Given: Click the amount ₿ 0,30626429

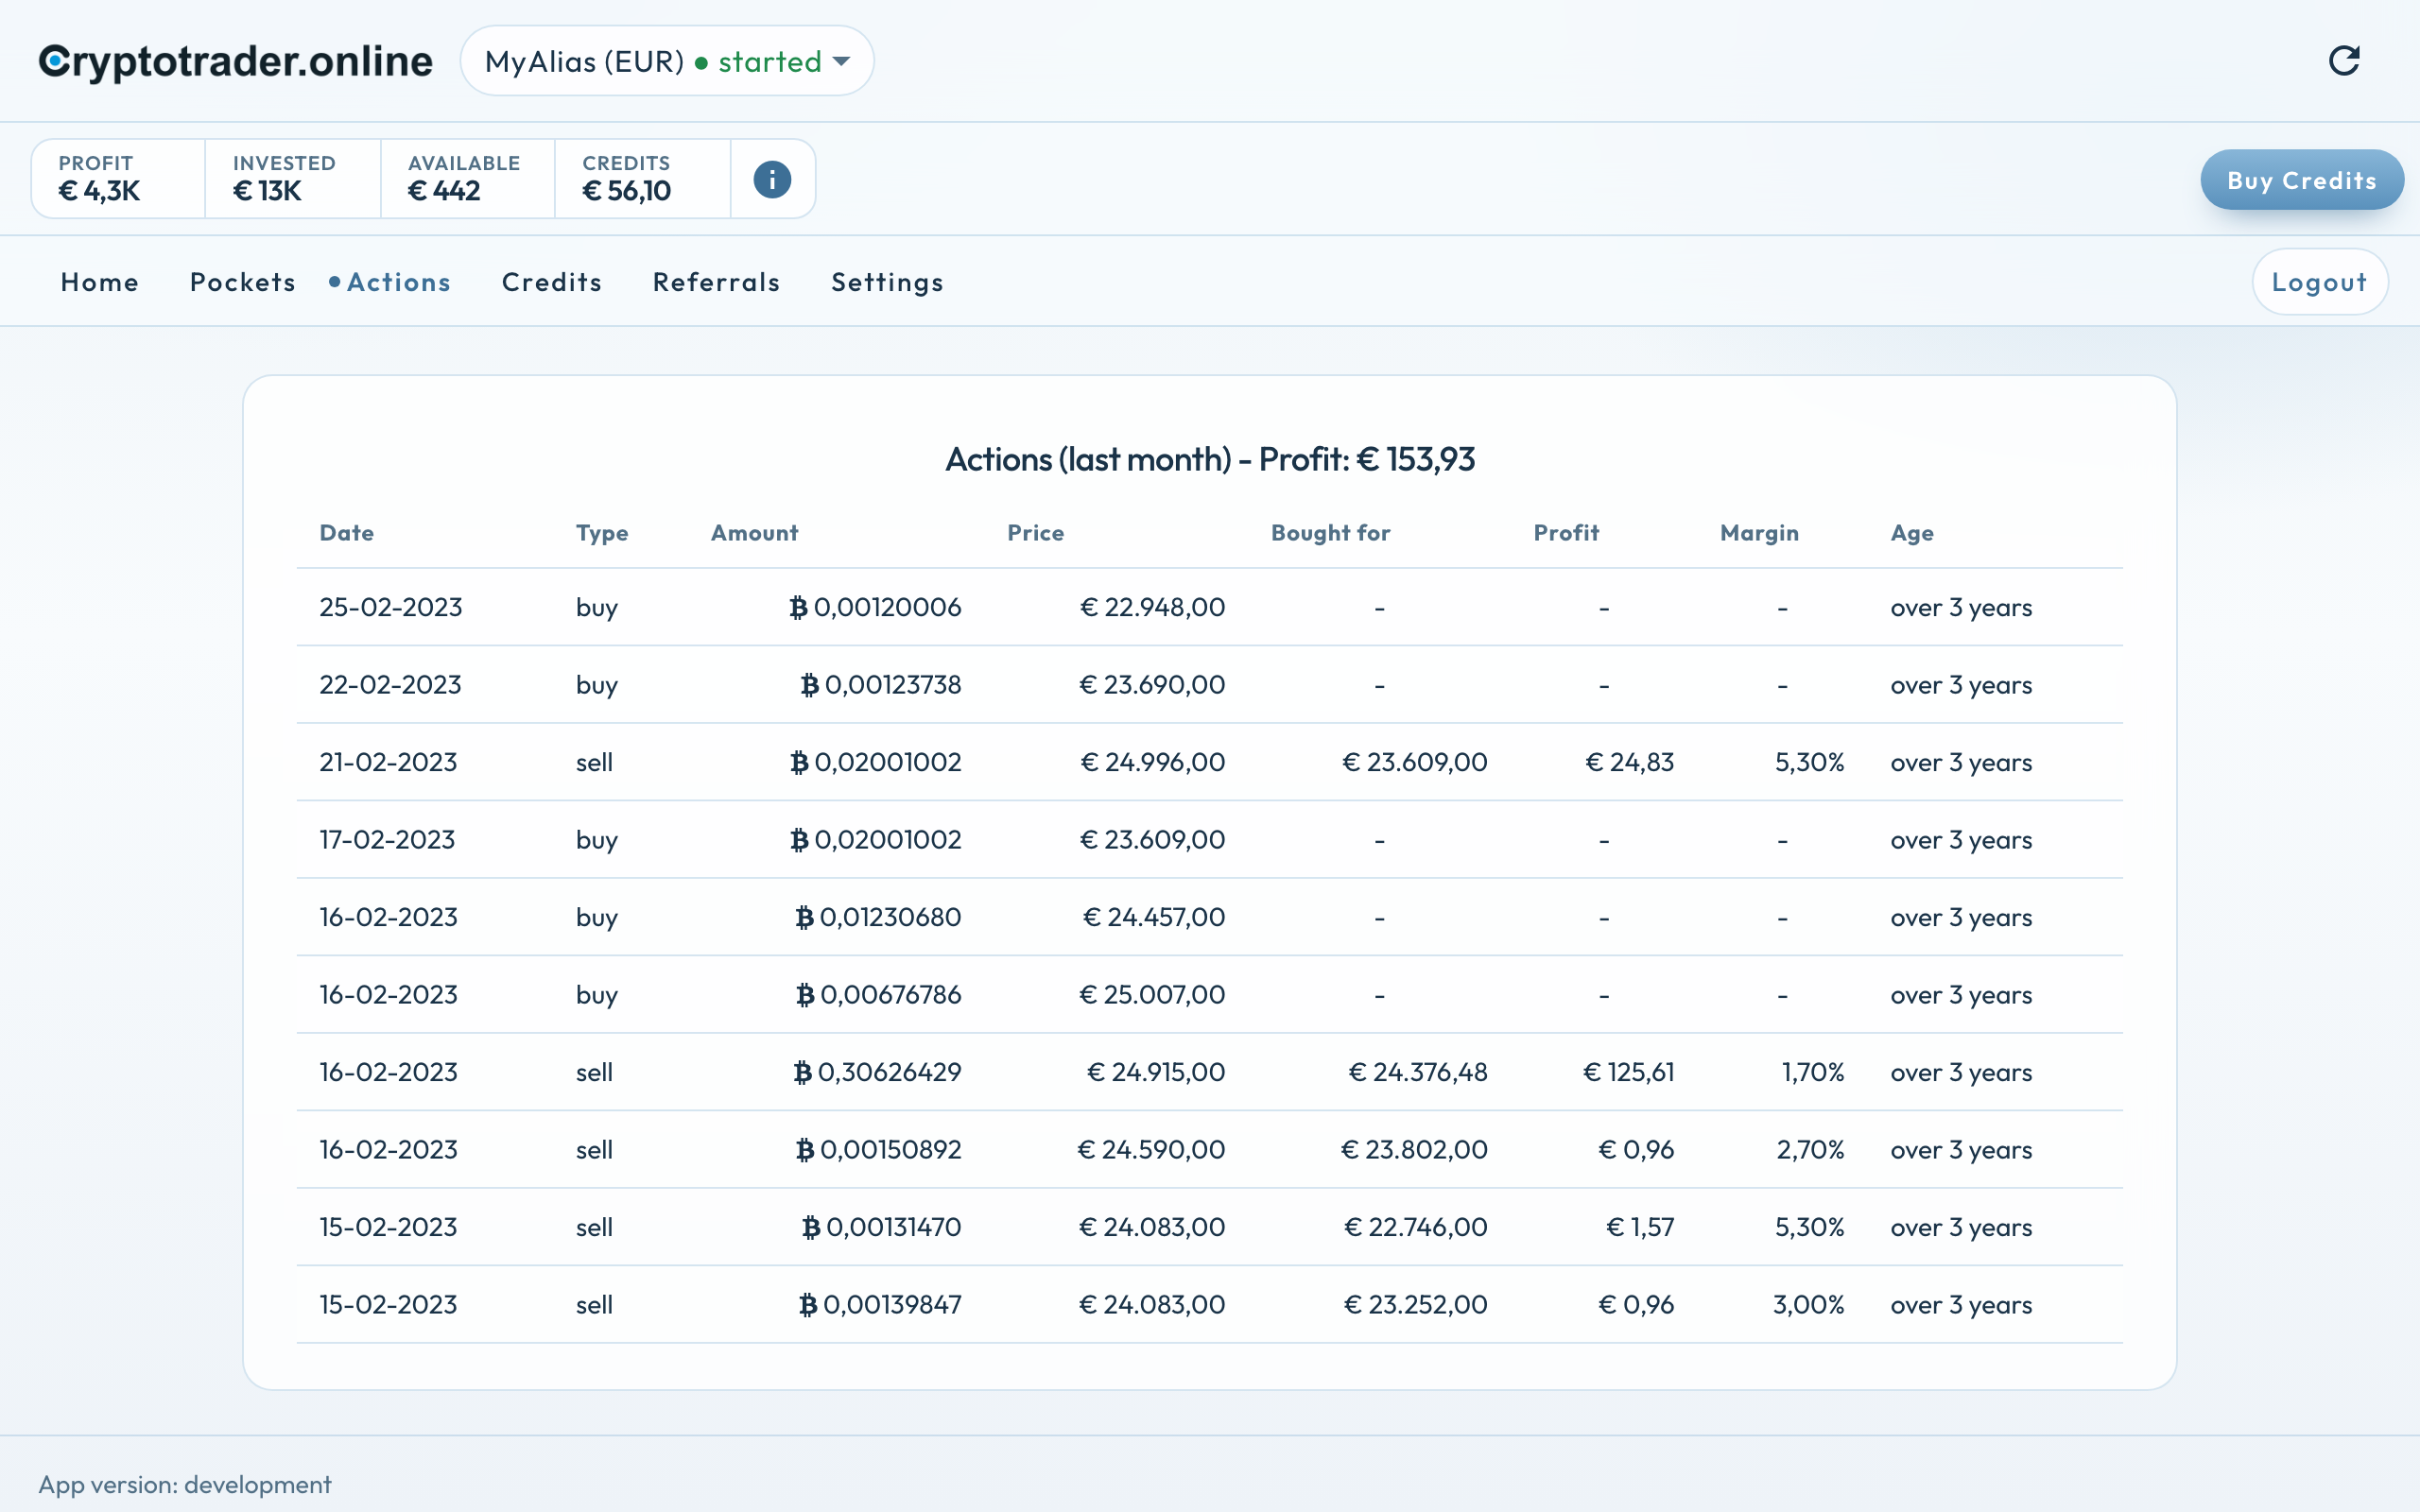Looking at the screenshot, I should pos(877,1072).
